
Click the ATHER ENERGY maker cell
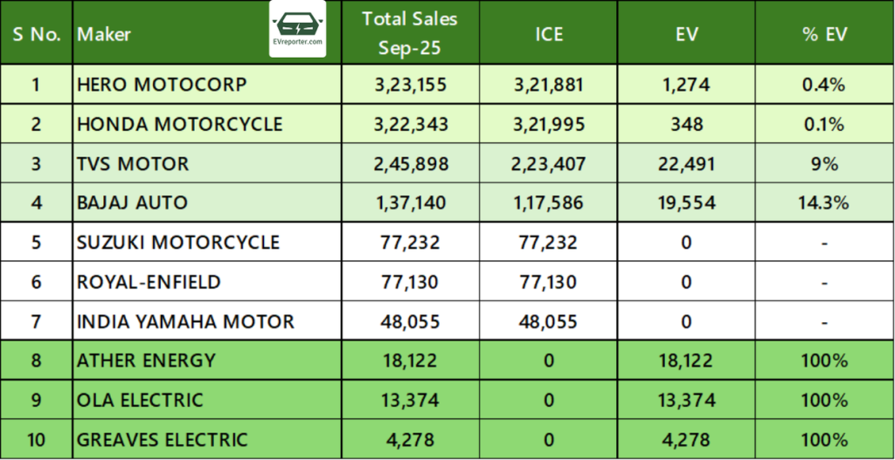pyautogui.click(x=146, y=360)
